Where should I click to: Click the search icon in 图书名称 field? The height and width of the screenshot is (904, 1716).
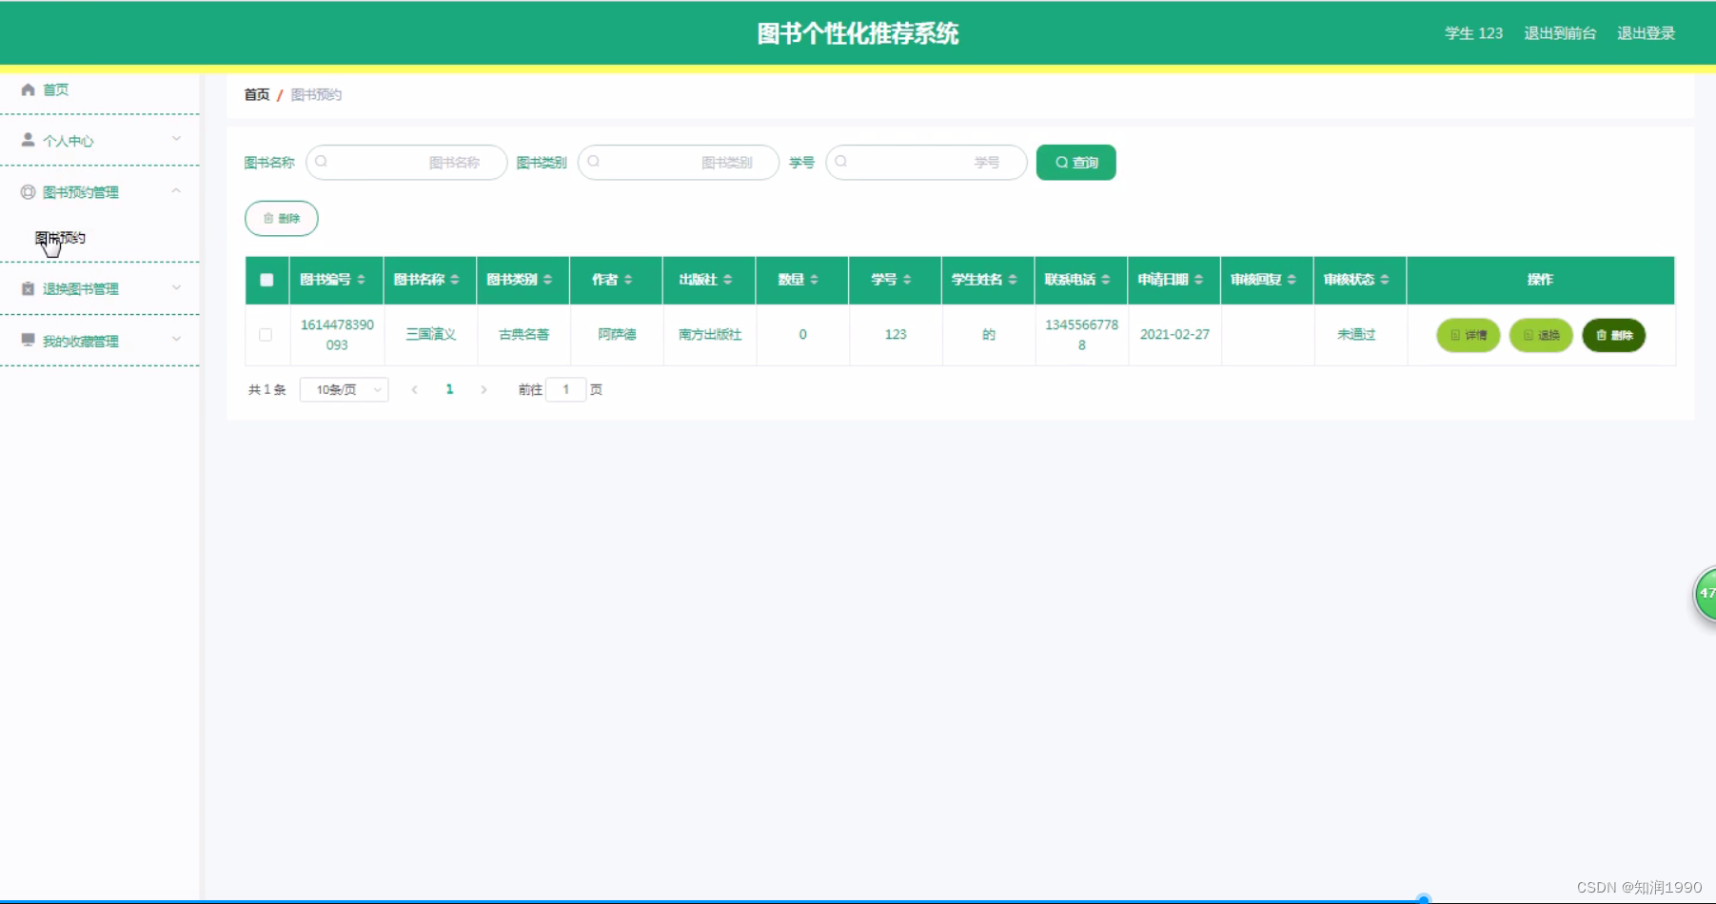[x=322, y=162]
